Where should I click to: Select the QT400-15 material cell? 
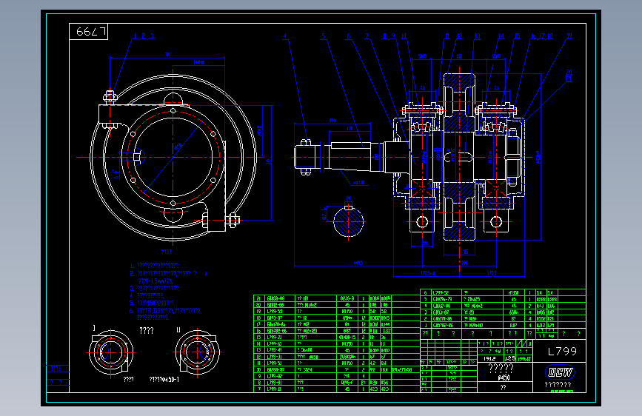click(347, 337)
